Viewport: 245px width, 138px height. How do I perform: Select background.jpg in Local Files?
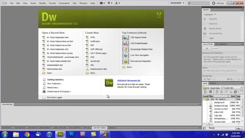pyautogui.click(x=221, y=106)
